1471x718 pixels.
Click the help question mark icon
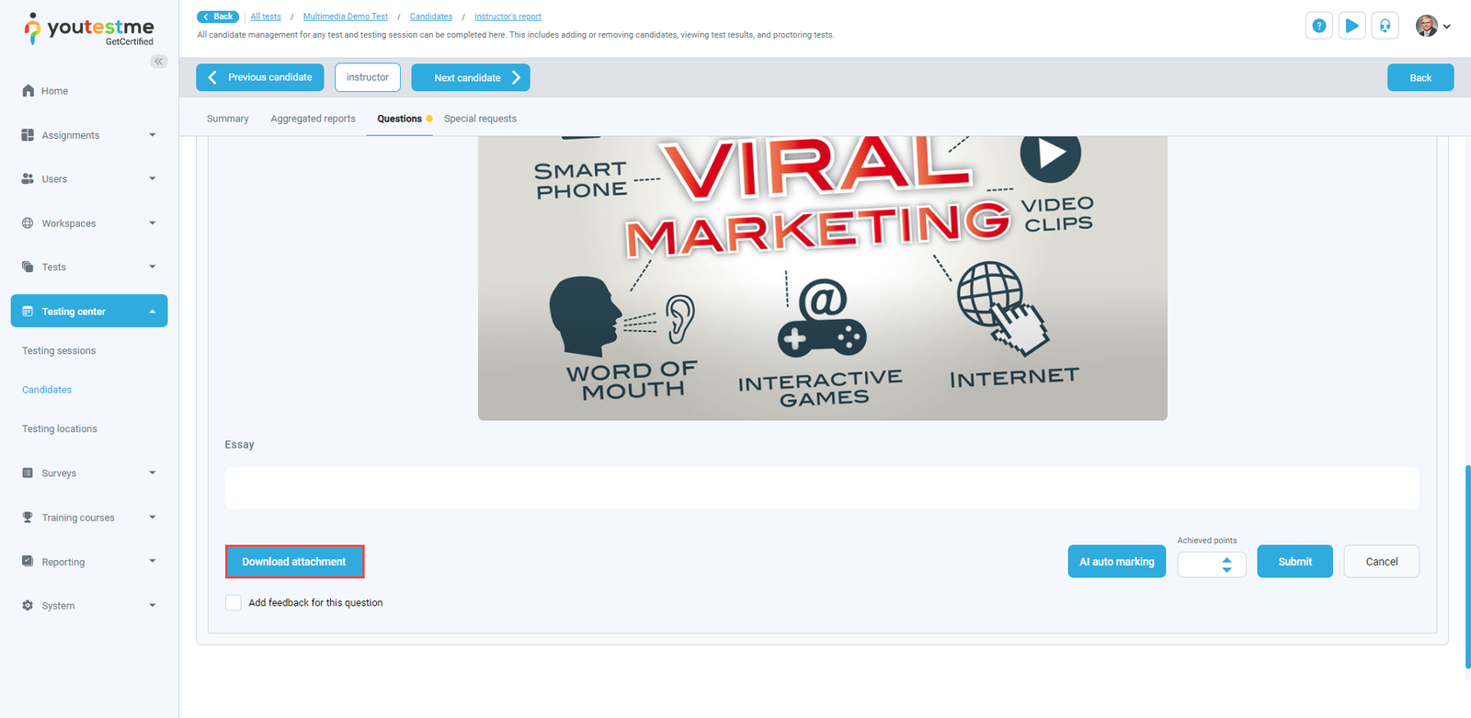pos(1318,26)
